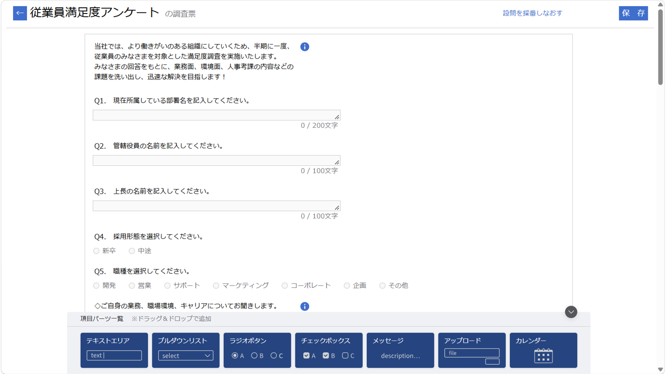Viewport: 666px width, 374px height.
Task: Click the page vertical scrollbar thumb
Action: 661,47
